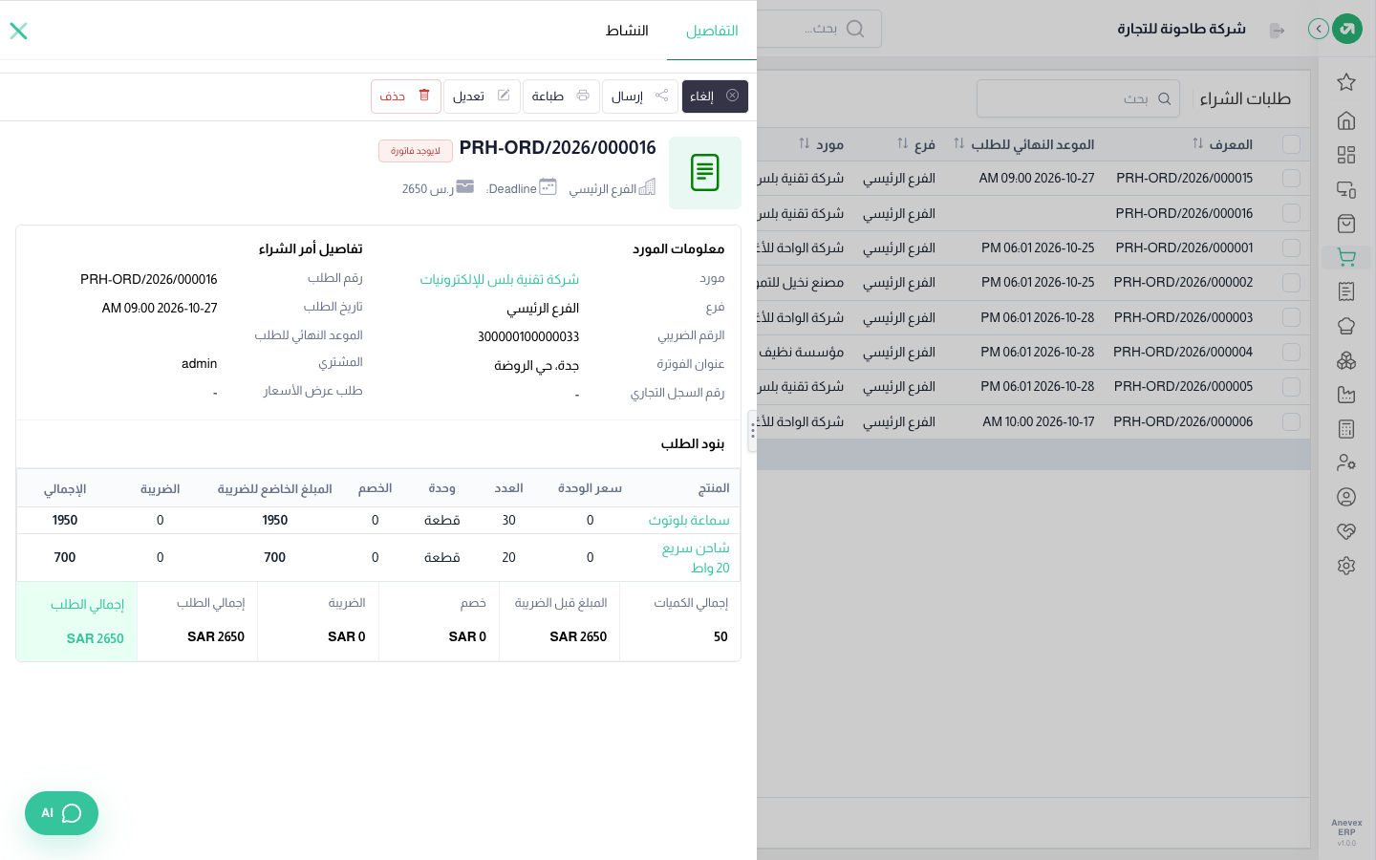The image size is (1376, 860).
Task: Sort by المعرف column arrows
Action: (x=1198, y=143)
